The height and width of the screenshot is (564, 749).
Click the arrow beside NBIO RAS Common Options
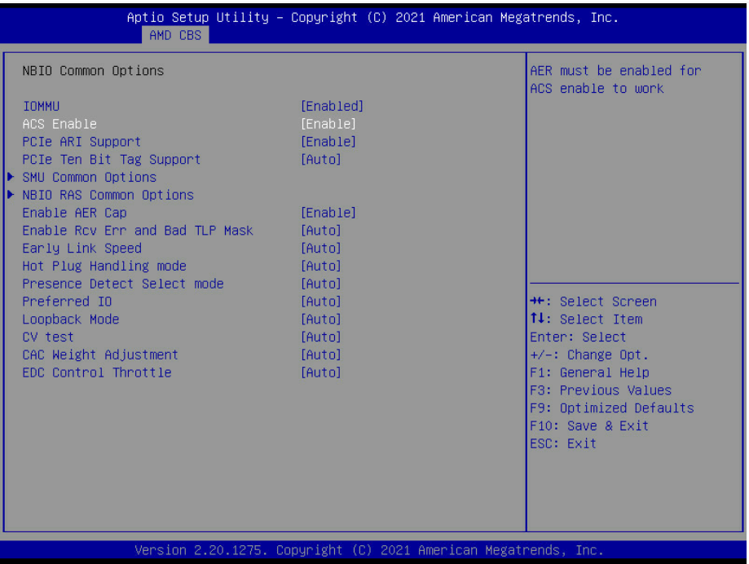[x=11, y=195]
